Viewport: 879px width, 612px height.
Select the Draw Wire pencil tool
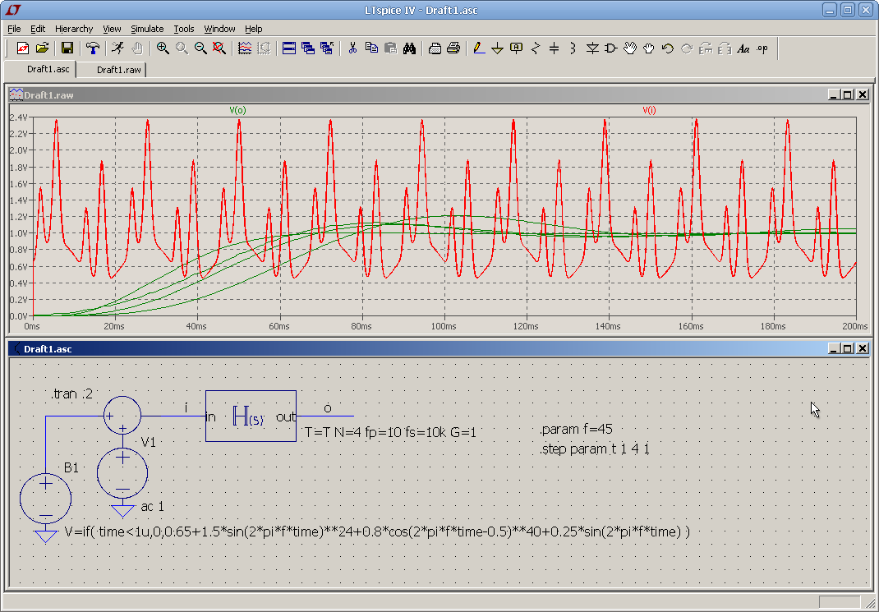click(x=479, y=48)
